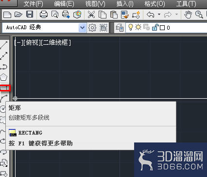Expand the Undo history dropdown arrow
The height and width of the screenshot is (177, 207).
tap(159, 15)
